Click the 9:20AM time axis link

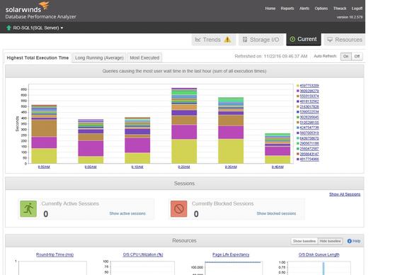click(184, 167)
